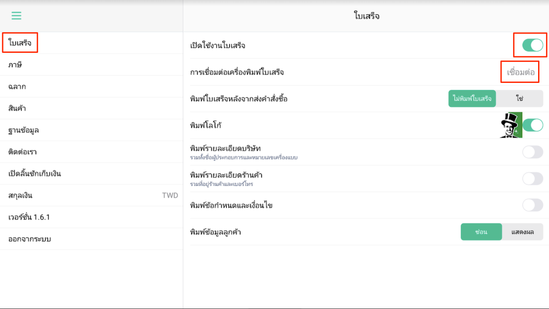Click the logo thumbnail of man in top hat
549x309 pixels.
point(511,125)
